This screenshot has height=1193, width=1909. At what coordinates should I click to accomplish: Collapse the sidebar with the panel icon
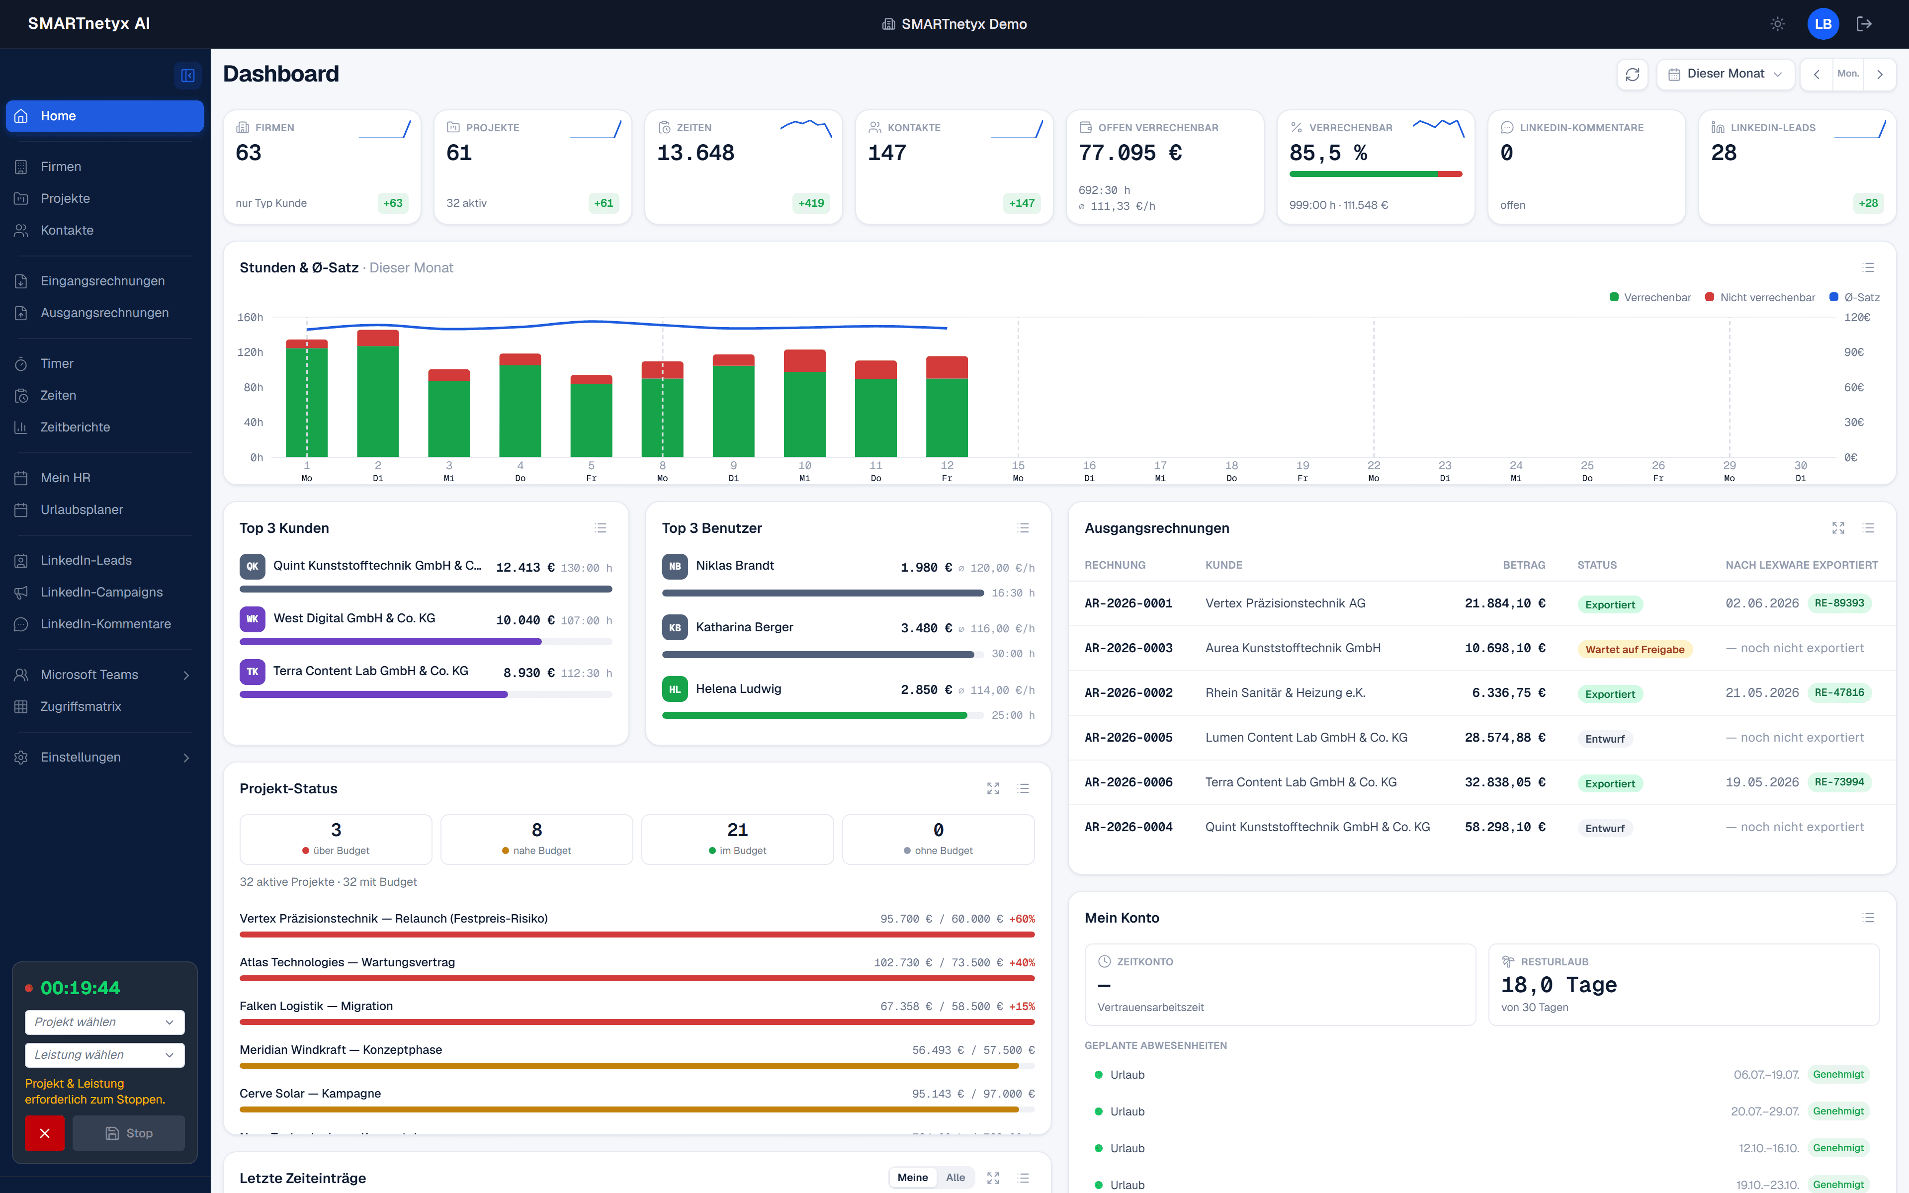pyautogui.click(x=188, y=75)
